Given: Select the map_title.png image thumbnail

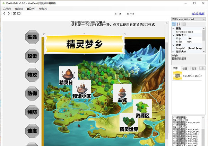Looking at the screenshot, I should tap(177, 76).
